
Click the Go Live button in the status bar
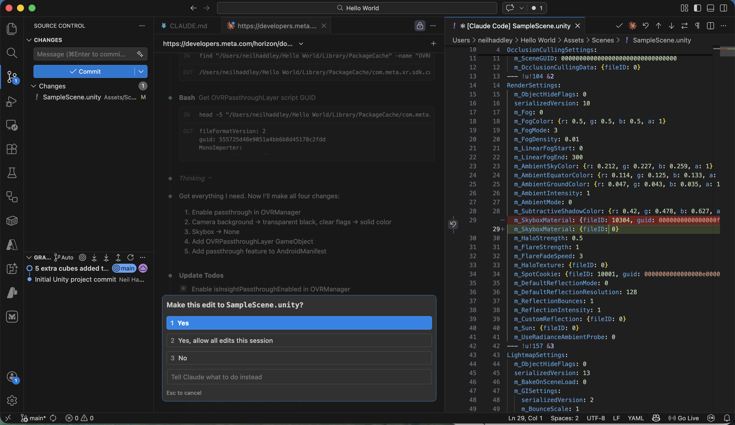[x=684, y=418]
